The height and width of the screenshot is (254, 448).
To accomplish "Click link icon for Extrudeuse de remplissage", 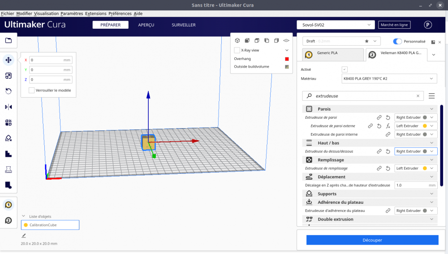I will 379,168.
